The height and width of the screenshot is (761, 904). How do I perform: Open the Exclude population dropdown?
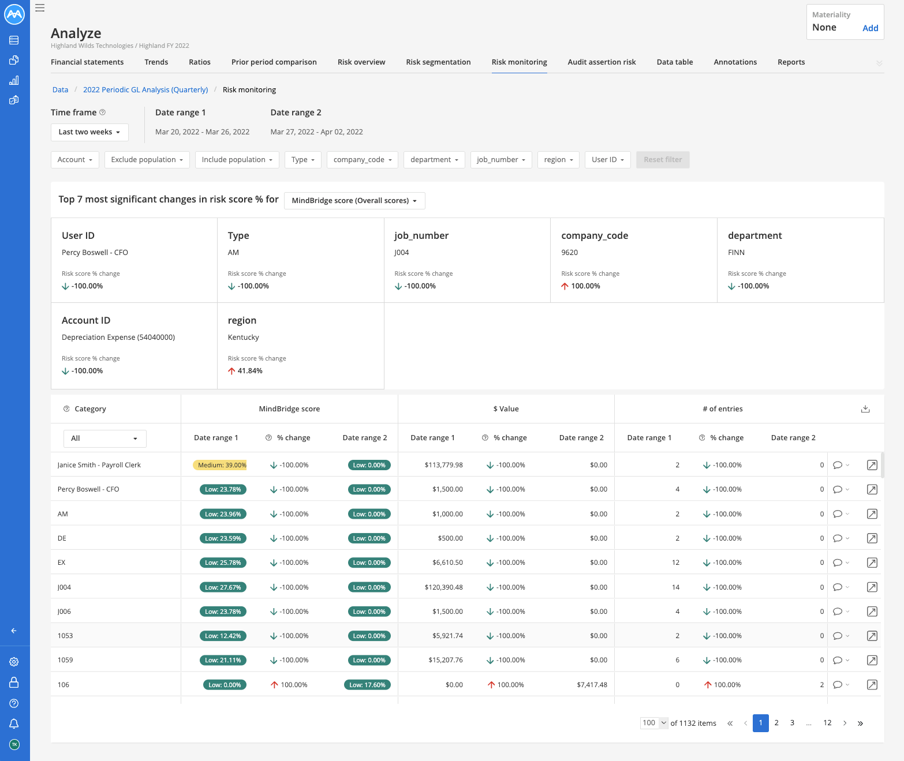pyautogui.click(x=147, y=160)
